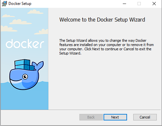Click the paragraph starting 'The Setup Wizard allows'

[x=106, y=47]
